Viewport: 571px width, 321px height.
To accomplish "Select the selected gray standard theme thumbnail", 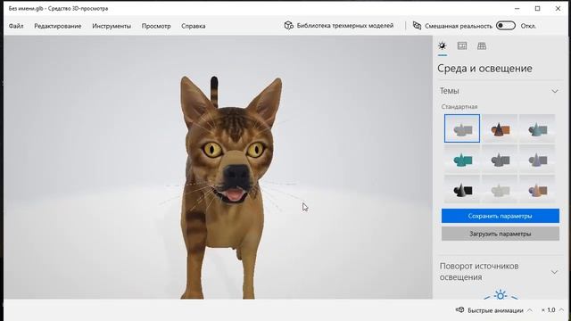I will tap(462, 128).
